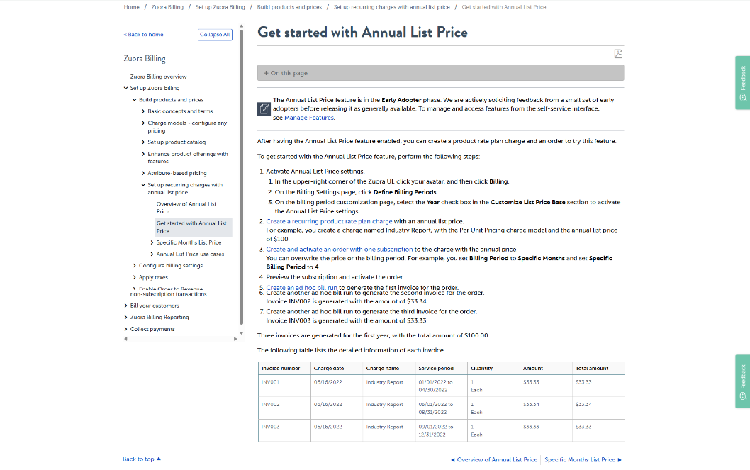Image resolution: width=750 pixels, height=470 pixels.
Task: Click the sidebar horizontal scroll left arrow
Action: click(125, 339)
